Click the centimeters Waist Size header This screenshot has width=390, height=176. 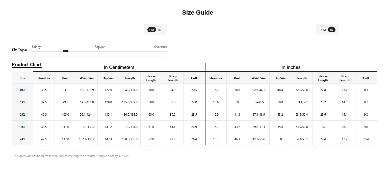tap(87, 78)
